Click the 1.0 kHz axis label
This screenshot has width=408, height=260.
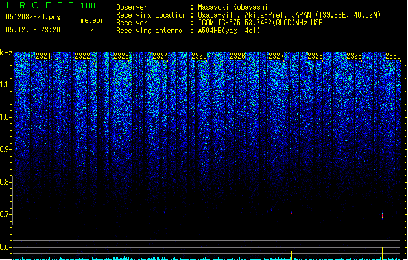point(6,117)
